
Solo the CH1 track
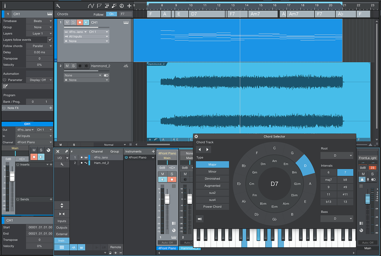click(73, 23)
